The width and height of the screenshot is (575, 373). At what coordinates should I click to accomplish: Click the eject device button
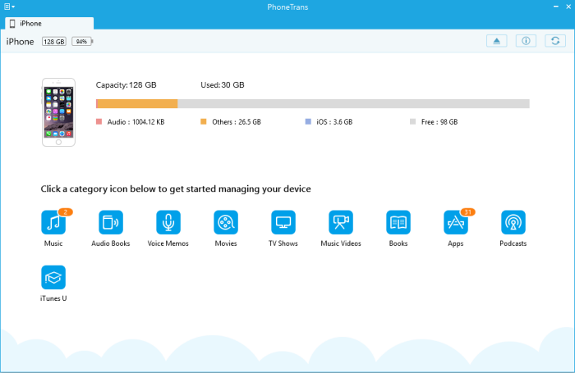click(x=496, y=41)
